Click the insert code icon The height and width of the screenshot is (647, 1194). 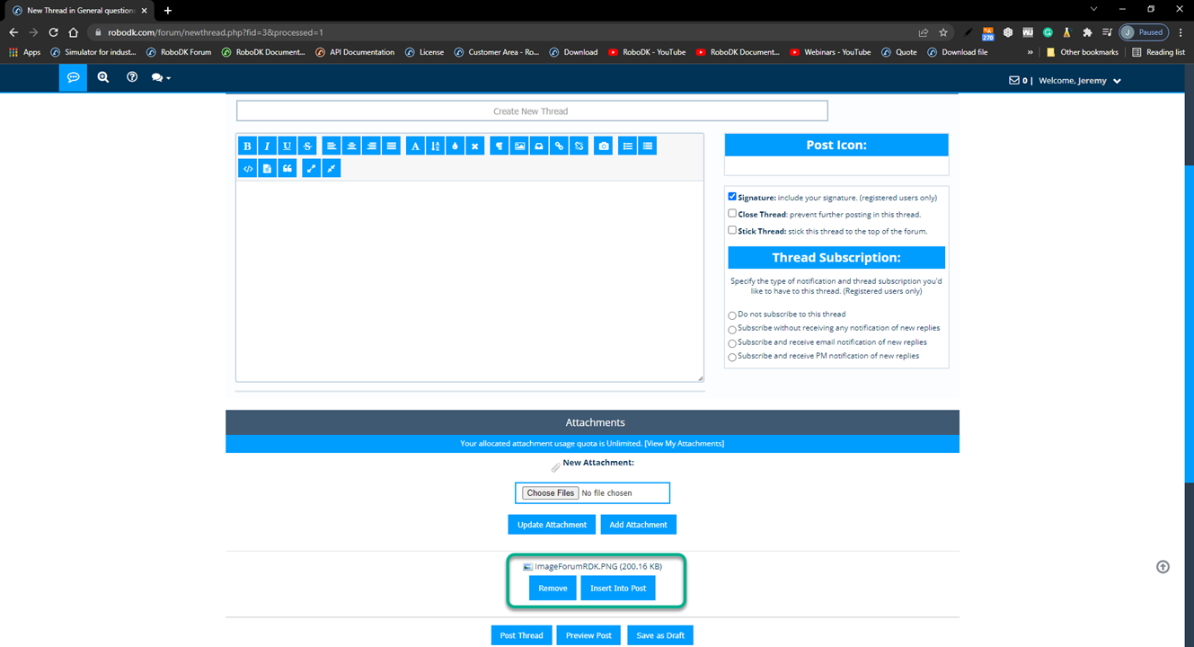(247, 168)
